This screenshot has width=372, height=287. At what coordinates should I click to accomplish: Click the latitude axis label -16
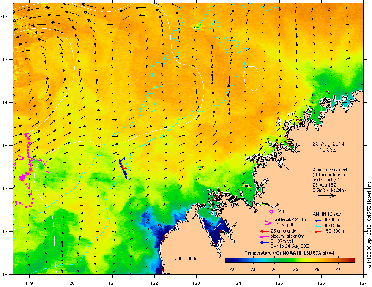pyautogui.click(x=4, y=189)
